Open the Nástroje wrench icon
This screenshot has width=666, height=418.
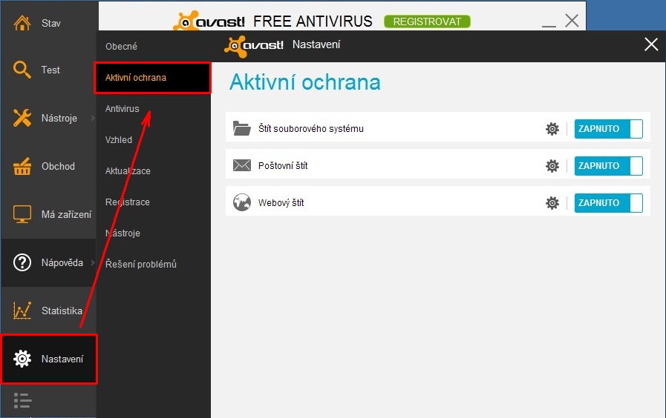pos(22,118)
